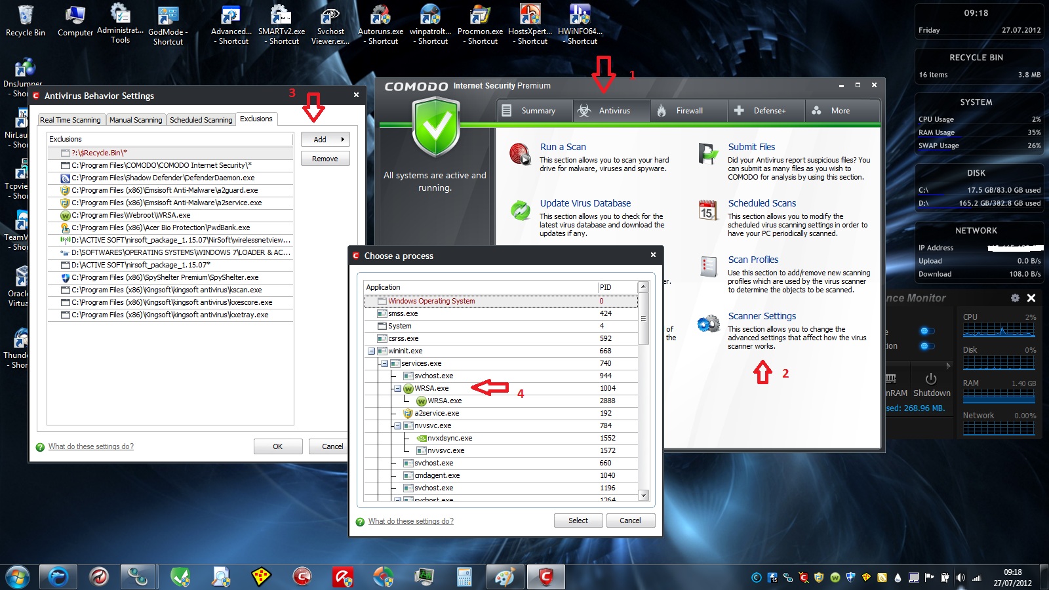Viewport: 1049px width, 590px height.
Task: Click the Paint palette icon in the taskbar
Action: coord(505,577)
